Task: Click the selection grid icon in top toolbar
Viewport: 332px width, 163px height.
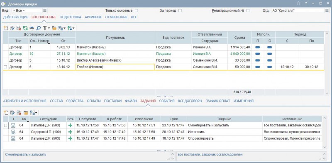Action: point(61,28)
